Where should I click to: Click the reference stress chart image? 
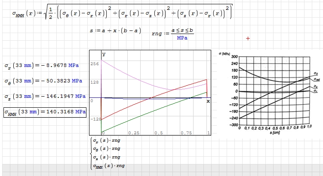(x=271, y=92)
